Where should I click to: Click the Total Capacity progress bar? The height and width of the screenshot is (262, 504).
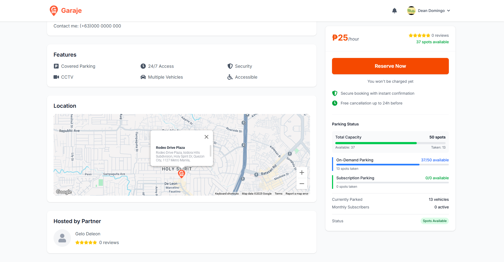pyautogui.click(x=390, y=143)
